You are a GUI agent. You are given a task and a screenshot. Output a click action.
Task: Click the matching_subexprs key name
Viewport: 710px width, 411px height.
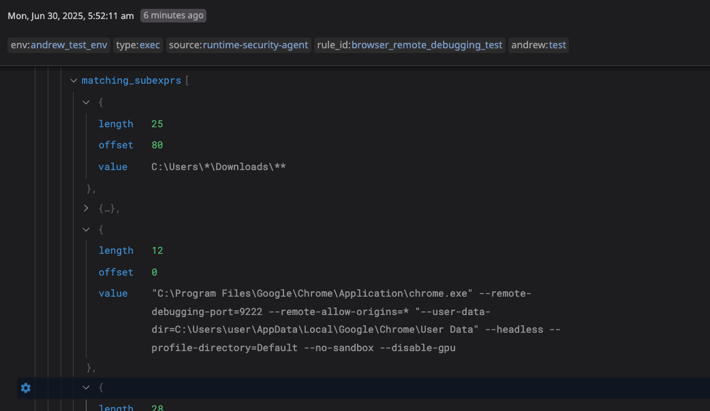132,80
